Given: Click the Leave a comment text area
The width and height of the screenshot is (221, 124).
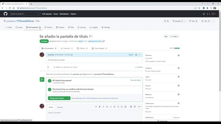Looking at the screenshot, I should 94,116.
